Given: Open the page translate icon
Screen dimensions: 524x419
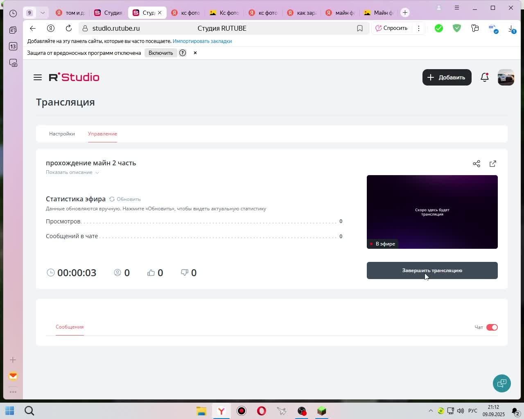Looking at the screenshot, I should tap(493, 29).
